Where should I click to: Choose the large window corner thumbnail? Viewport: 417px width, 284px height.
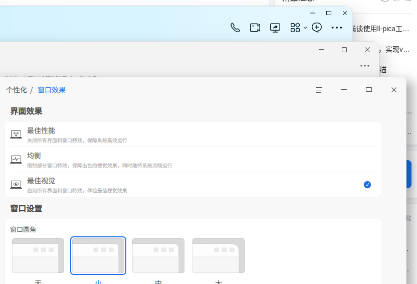click(219, 255)
